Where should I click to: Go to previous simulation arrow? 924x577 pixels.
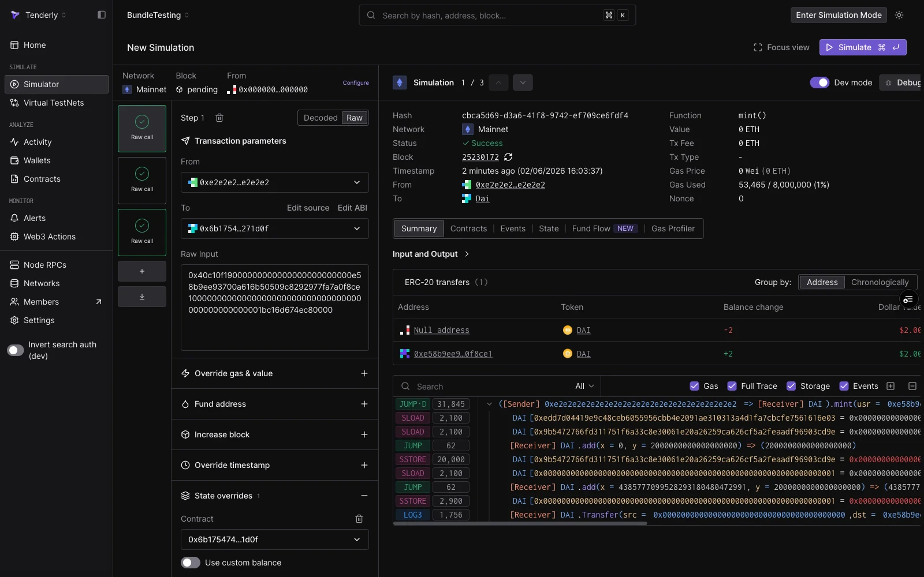[498, 83]
